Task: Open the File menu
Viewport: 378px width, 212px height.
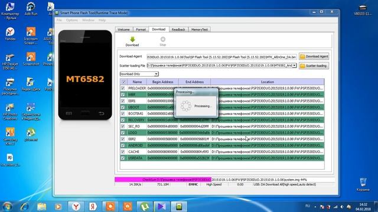Action: [x=59, y=20]
